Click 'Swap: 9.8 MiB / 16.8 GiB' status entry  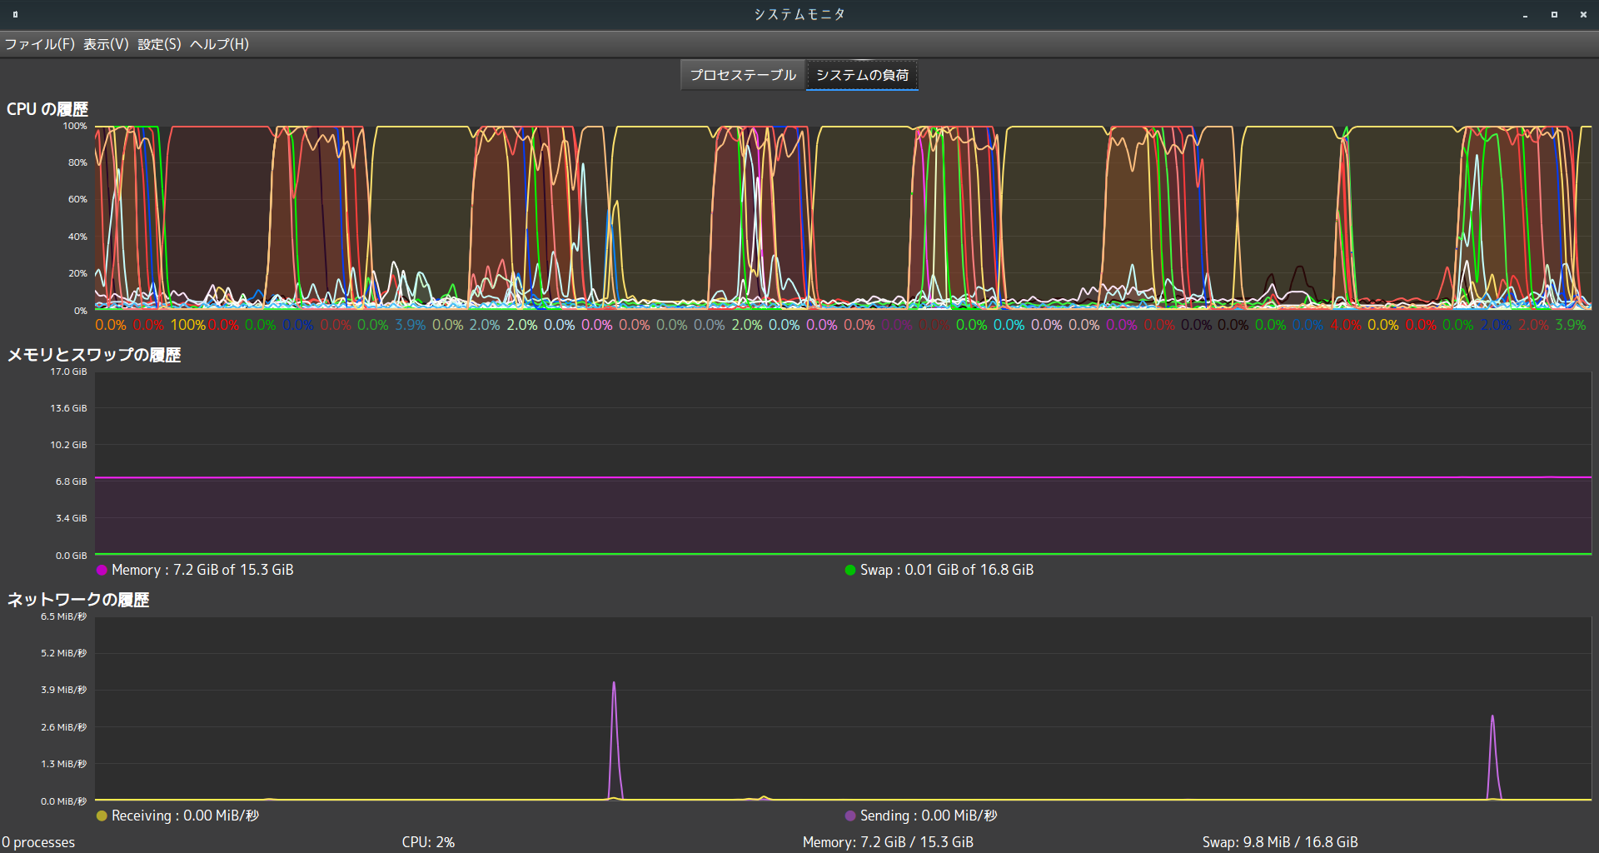[x=1280, y=842]
